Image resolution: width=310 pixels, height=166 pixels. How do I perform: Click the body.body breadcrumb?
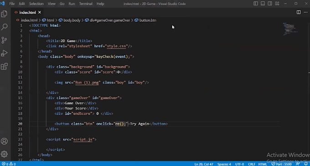tap(72, 20)
